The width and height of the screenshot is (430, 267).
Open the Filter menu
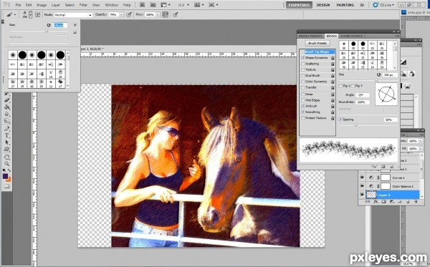83,5
